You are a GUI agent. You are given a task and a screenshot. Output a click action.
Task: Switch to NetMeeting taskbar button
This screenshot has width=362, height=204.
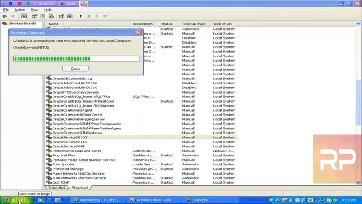point(98,200)
